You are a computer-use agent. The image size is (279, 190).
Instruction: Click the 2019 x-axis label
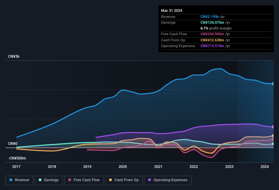pos(87,167)
